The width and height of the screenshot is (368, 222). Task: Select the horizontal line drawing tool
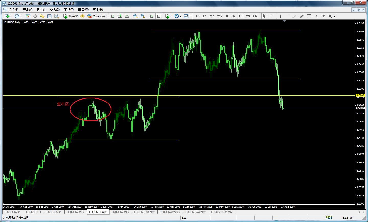pos(287,16)
